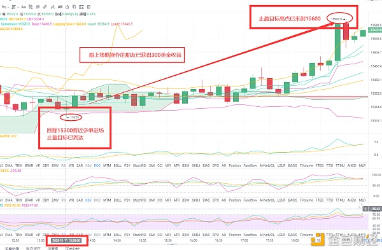Click the 15:00 time axis label

143,240
